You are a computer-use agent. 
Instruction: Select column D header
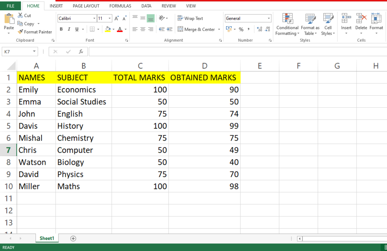click(x=204, y=66)
